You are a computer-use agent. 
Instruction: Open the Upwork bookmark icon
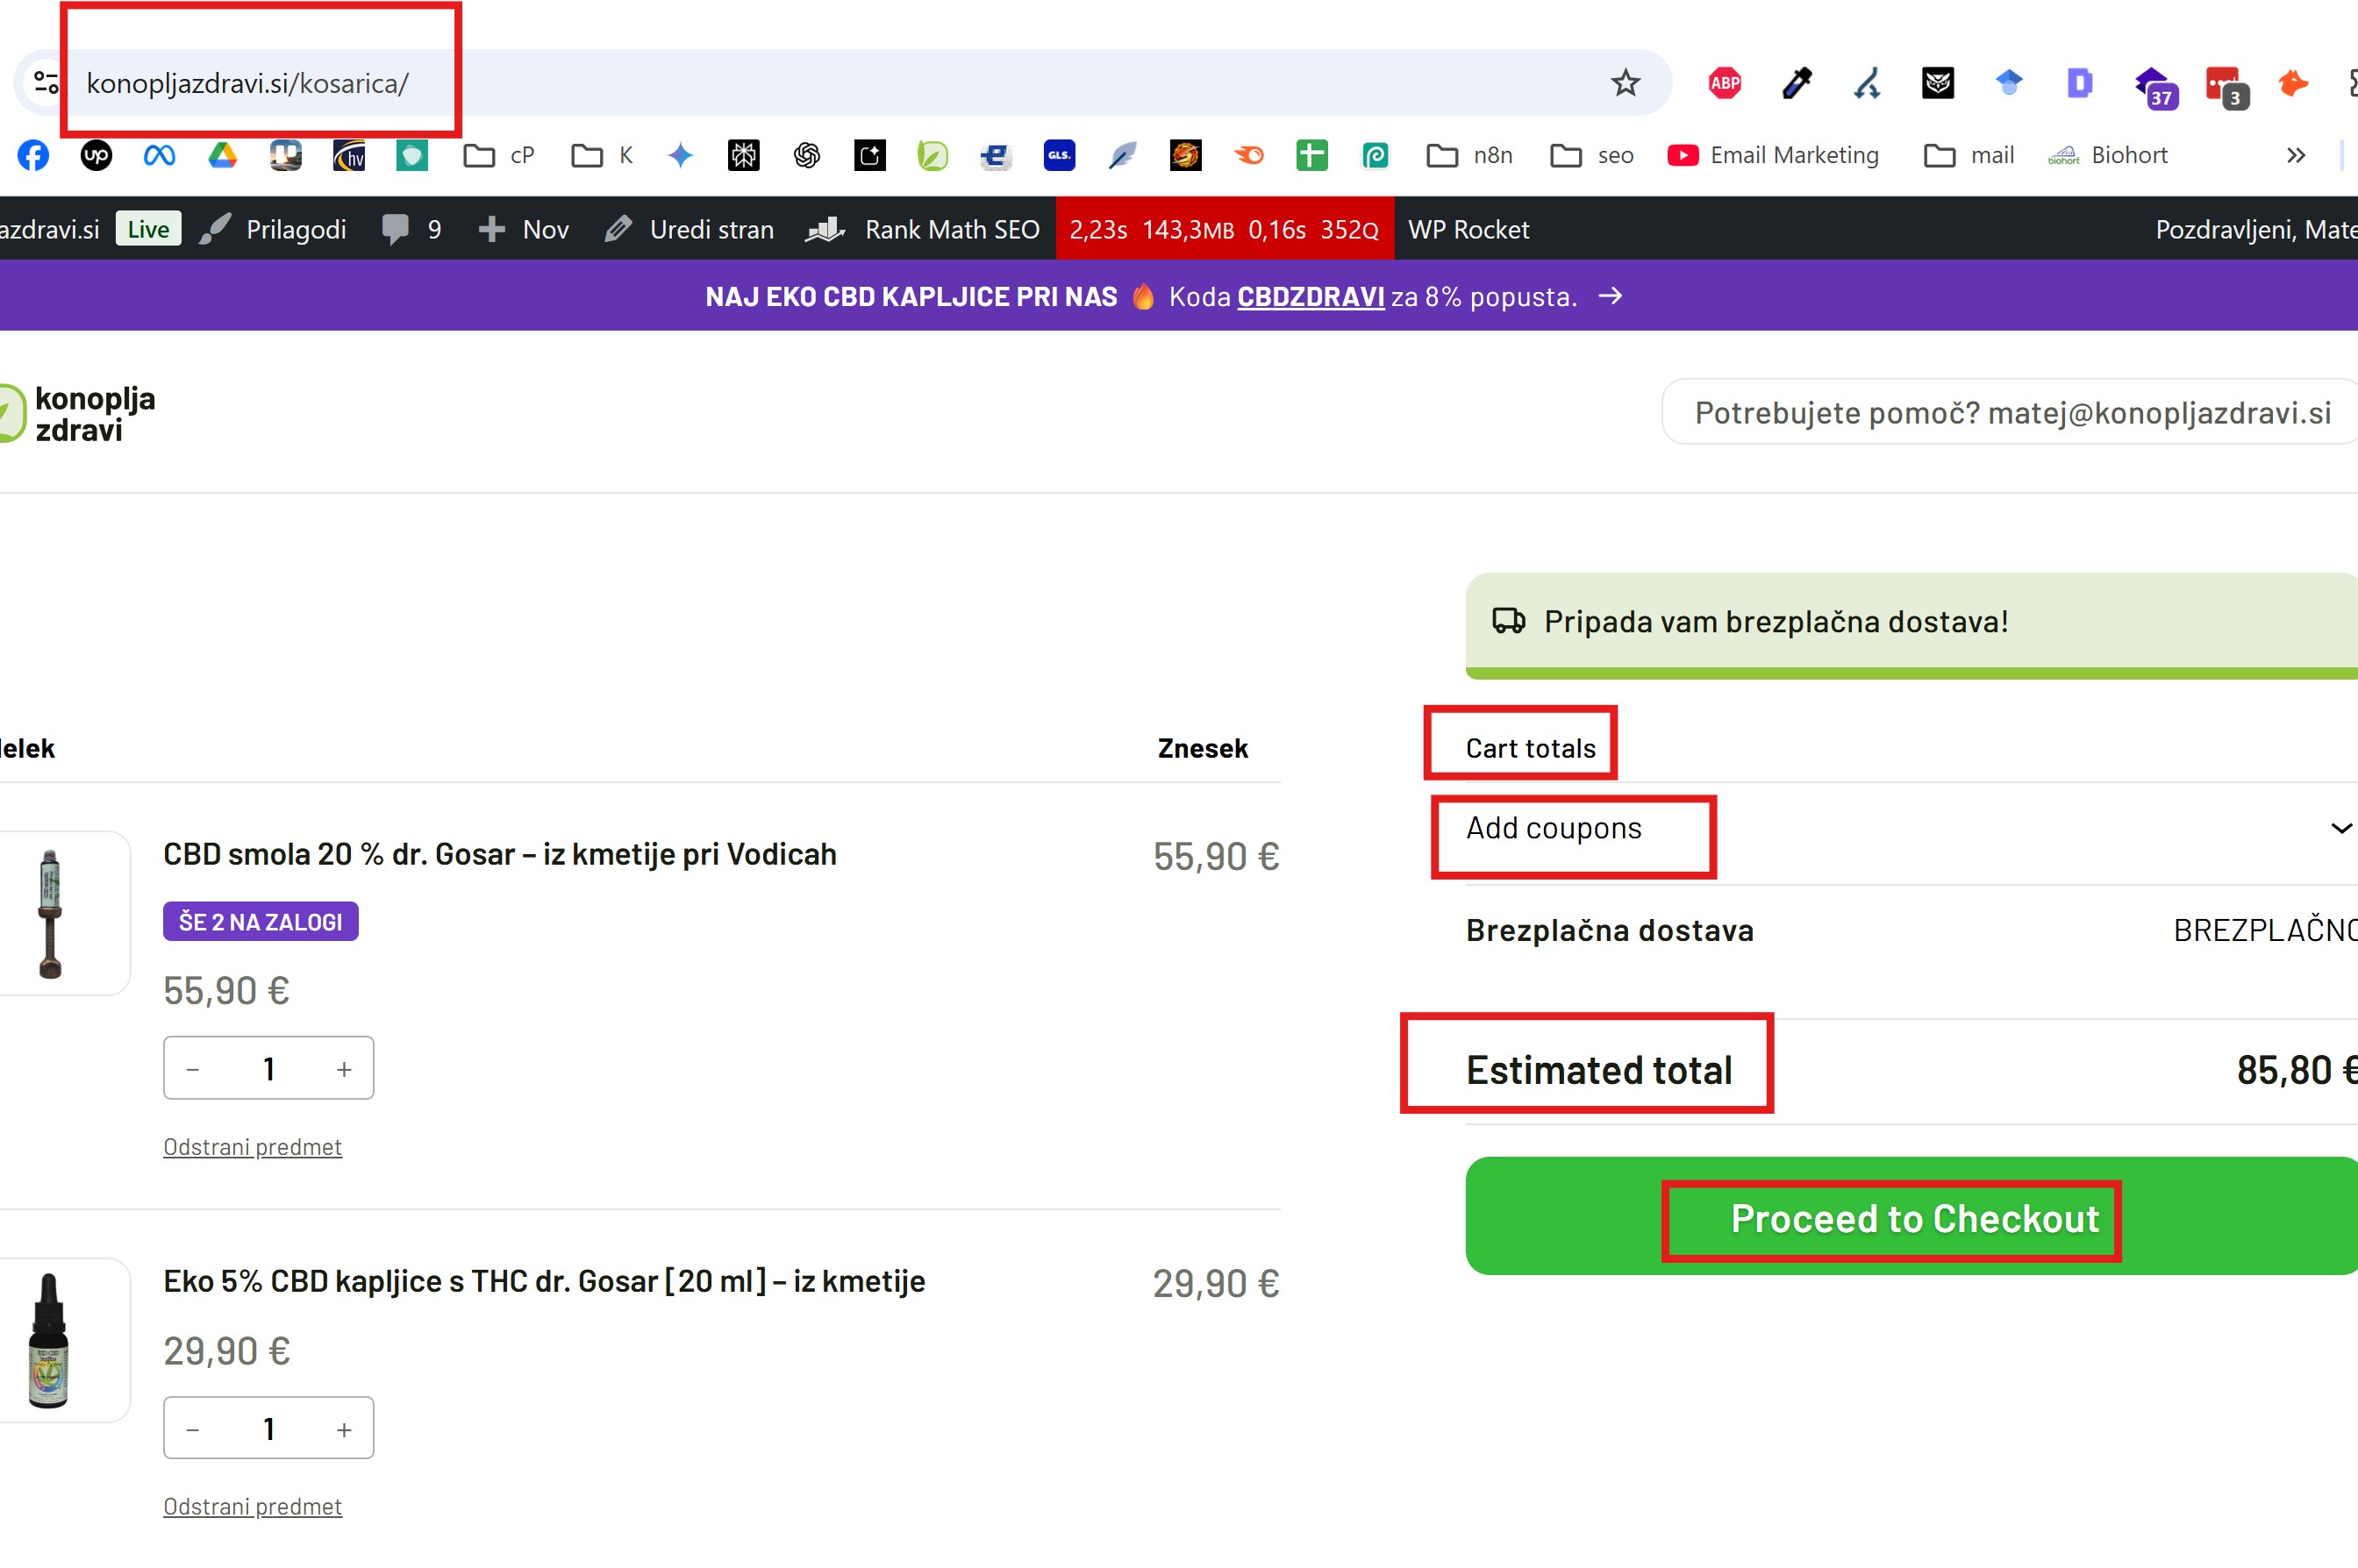96,155
